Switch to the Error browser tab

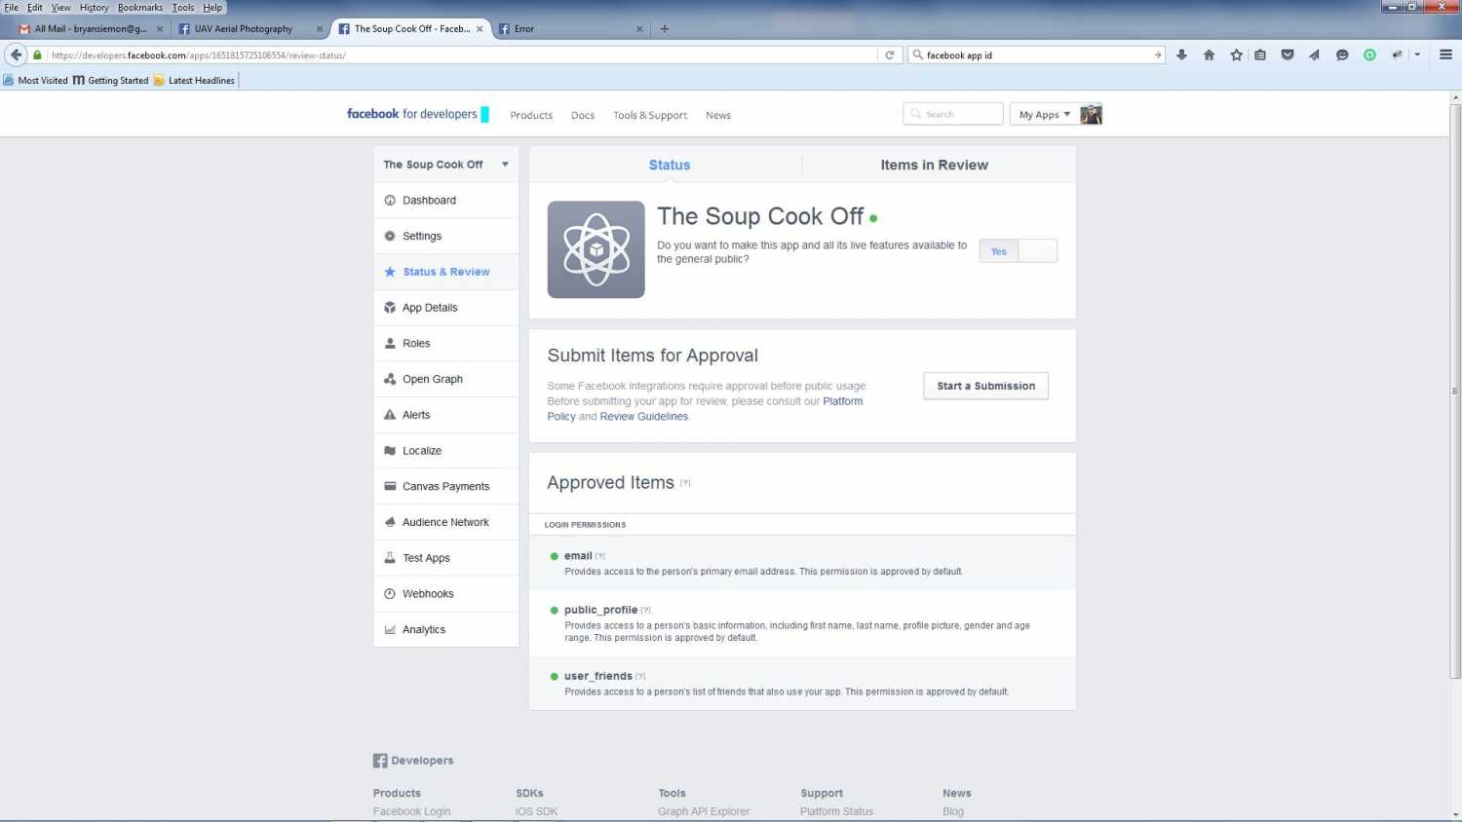[570, 28]
